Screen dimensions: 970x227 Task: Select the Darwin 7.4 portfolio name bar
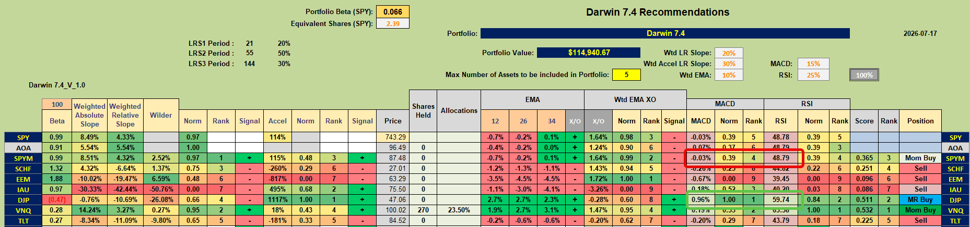(665, 33)
